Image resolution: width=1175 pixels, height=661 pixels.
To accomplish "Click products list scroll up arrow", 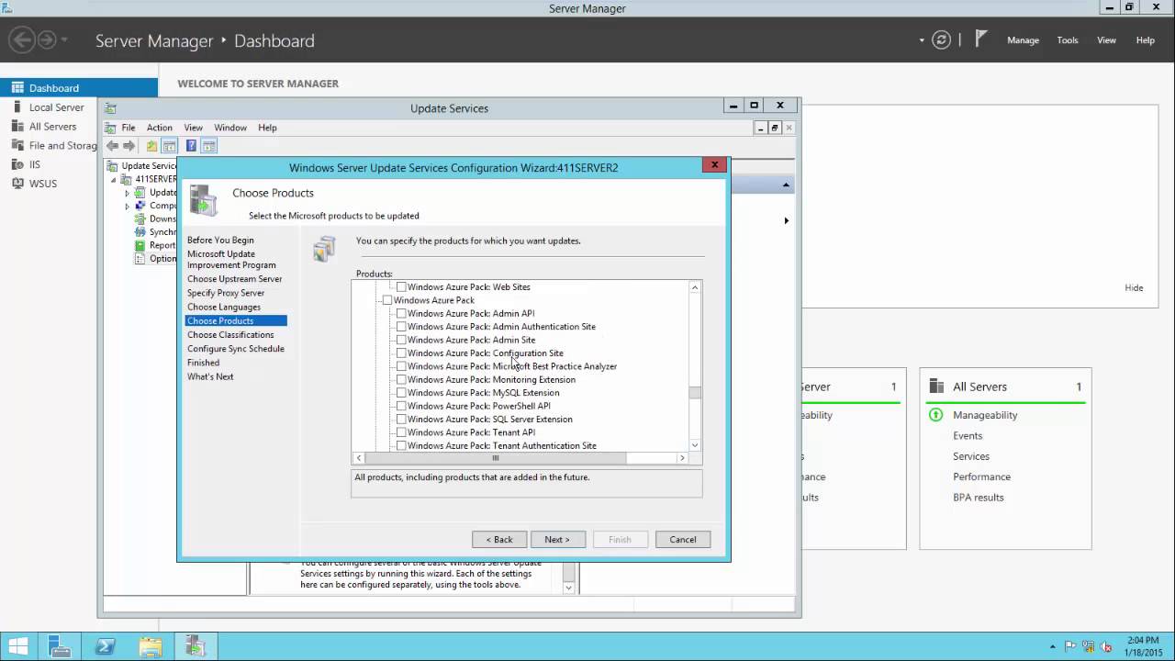I will pyautogui.click(x=695, y=287).
